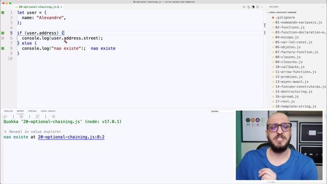Click the dark circular extension icon in editor toolbar
The image size is (327, 184).
pyautogui.click(x=253, y=7)
